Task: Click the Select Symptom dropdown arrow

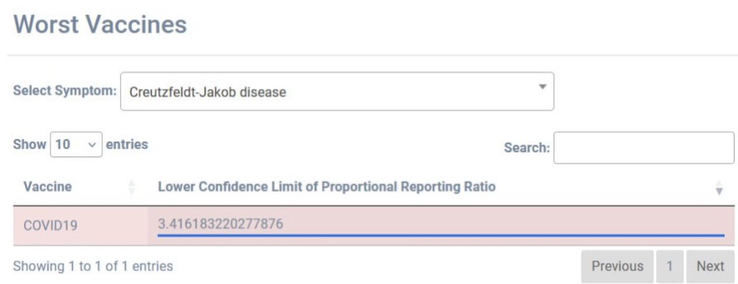Action: 542,87
